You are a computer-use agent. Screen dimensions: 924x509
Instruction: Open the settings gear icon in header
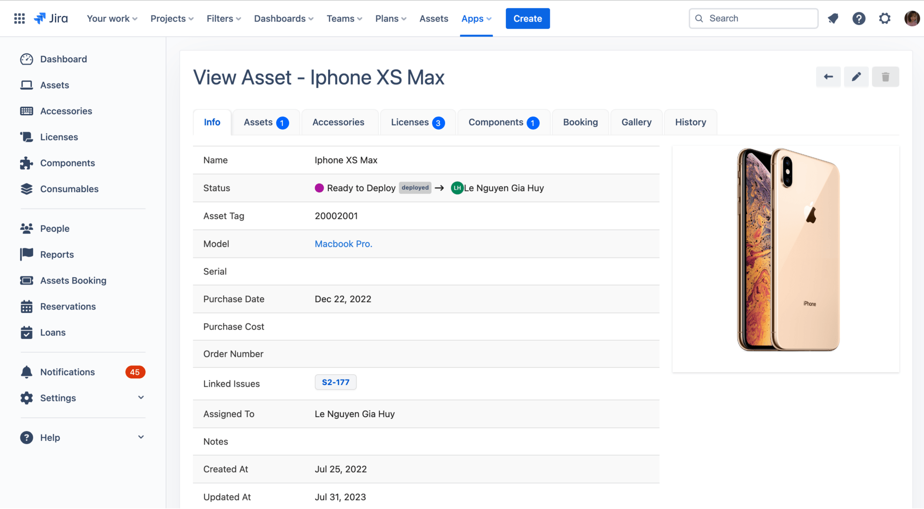click(x=885, y=18)
